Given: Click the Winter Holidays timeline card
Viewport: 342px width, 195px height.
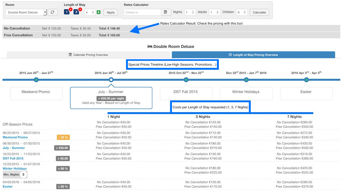Looking at the screenshot, I should [x=246, y=92].
